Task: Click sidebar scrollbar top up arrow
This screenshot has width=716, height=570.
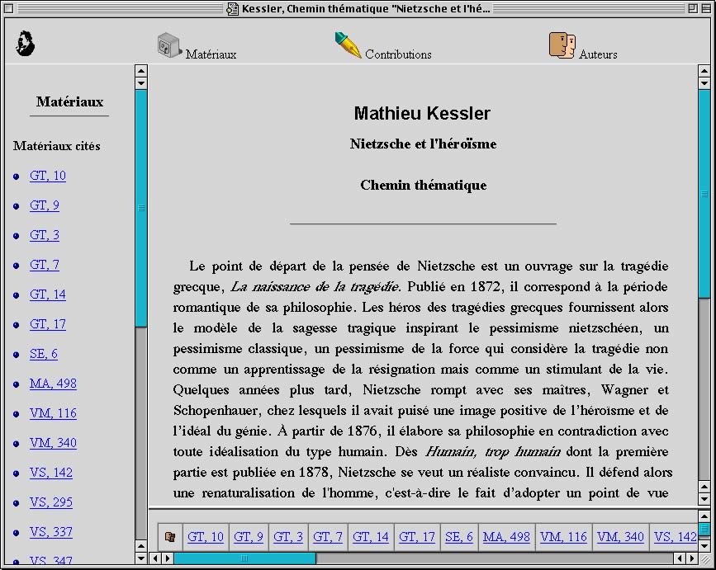Action: click(x=141, y=71)
